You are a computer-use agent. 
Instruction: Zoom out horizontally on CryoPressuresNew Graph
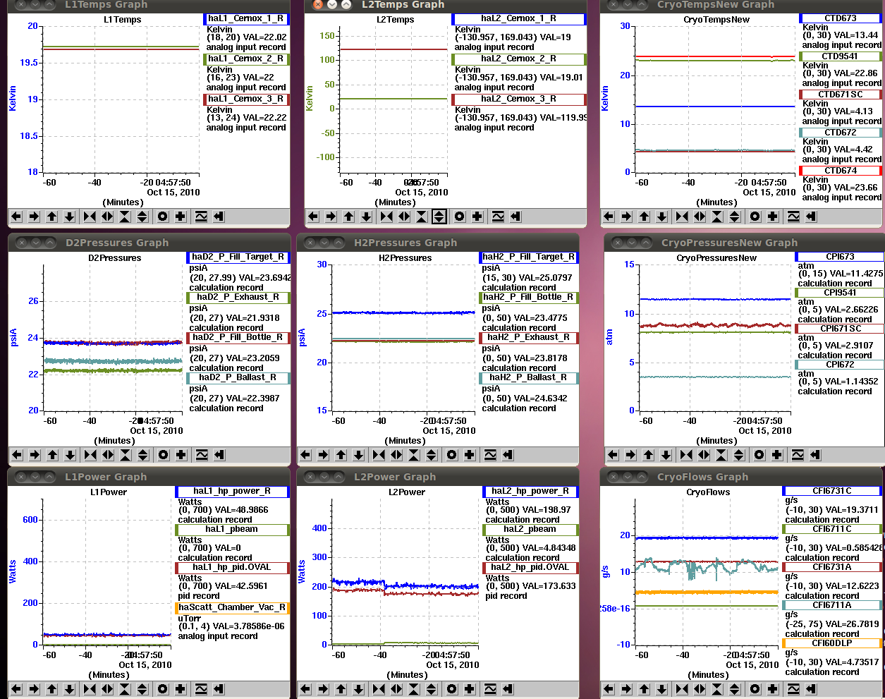[x=704, y=455]
